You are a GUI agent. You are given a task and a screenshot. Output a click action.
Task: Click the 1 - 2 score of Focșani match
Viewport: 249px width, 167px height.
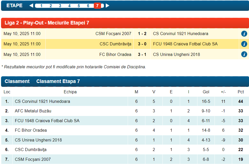[x=142, y=34]
